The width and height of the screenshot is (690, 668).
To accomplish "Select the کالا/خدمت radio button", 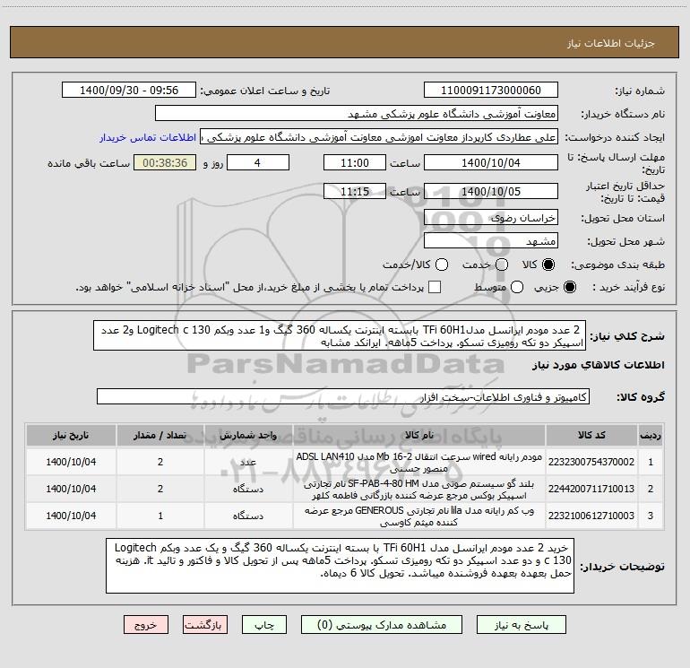I will point(442,265).
